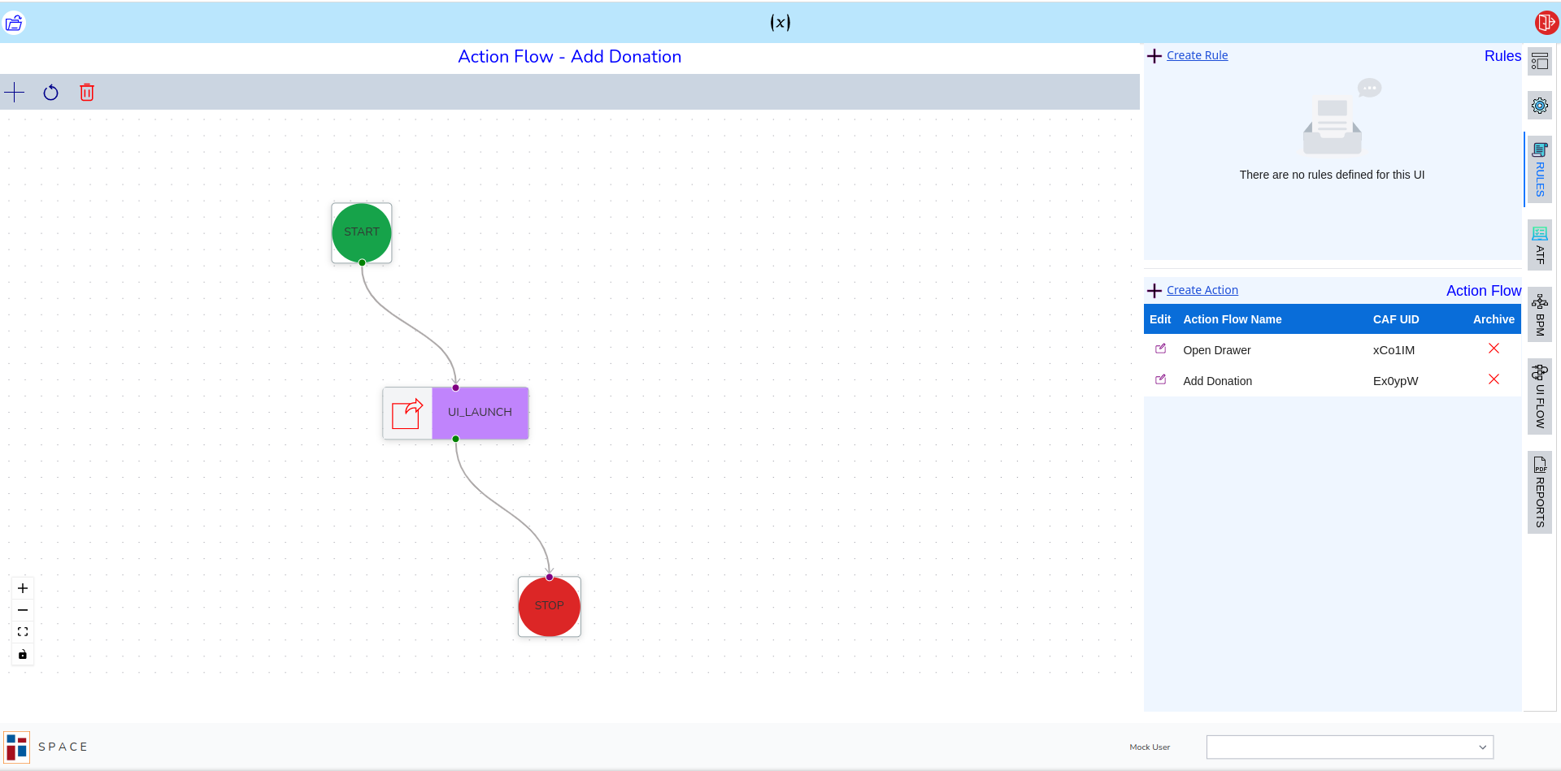Screen dimensions: 1561x771
Task: Toggle the canvas lock button
Action: pyautogui.click(x=23, y=654)
